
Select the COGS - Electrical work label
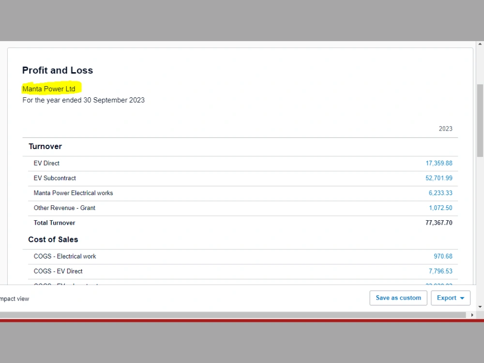tap(65, 256)
